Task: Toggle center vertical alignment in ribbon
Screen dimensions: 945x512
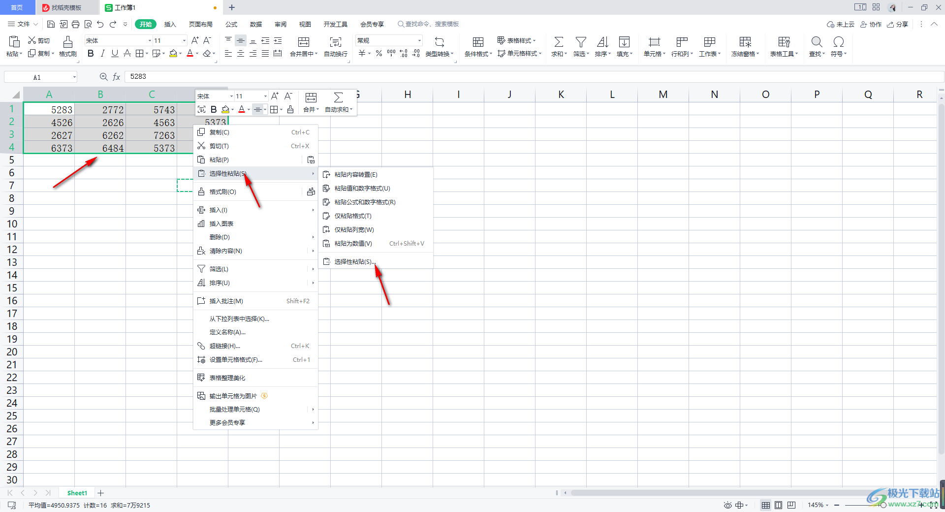Action: pyautogui.click(x=241, y=40)
